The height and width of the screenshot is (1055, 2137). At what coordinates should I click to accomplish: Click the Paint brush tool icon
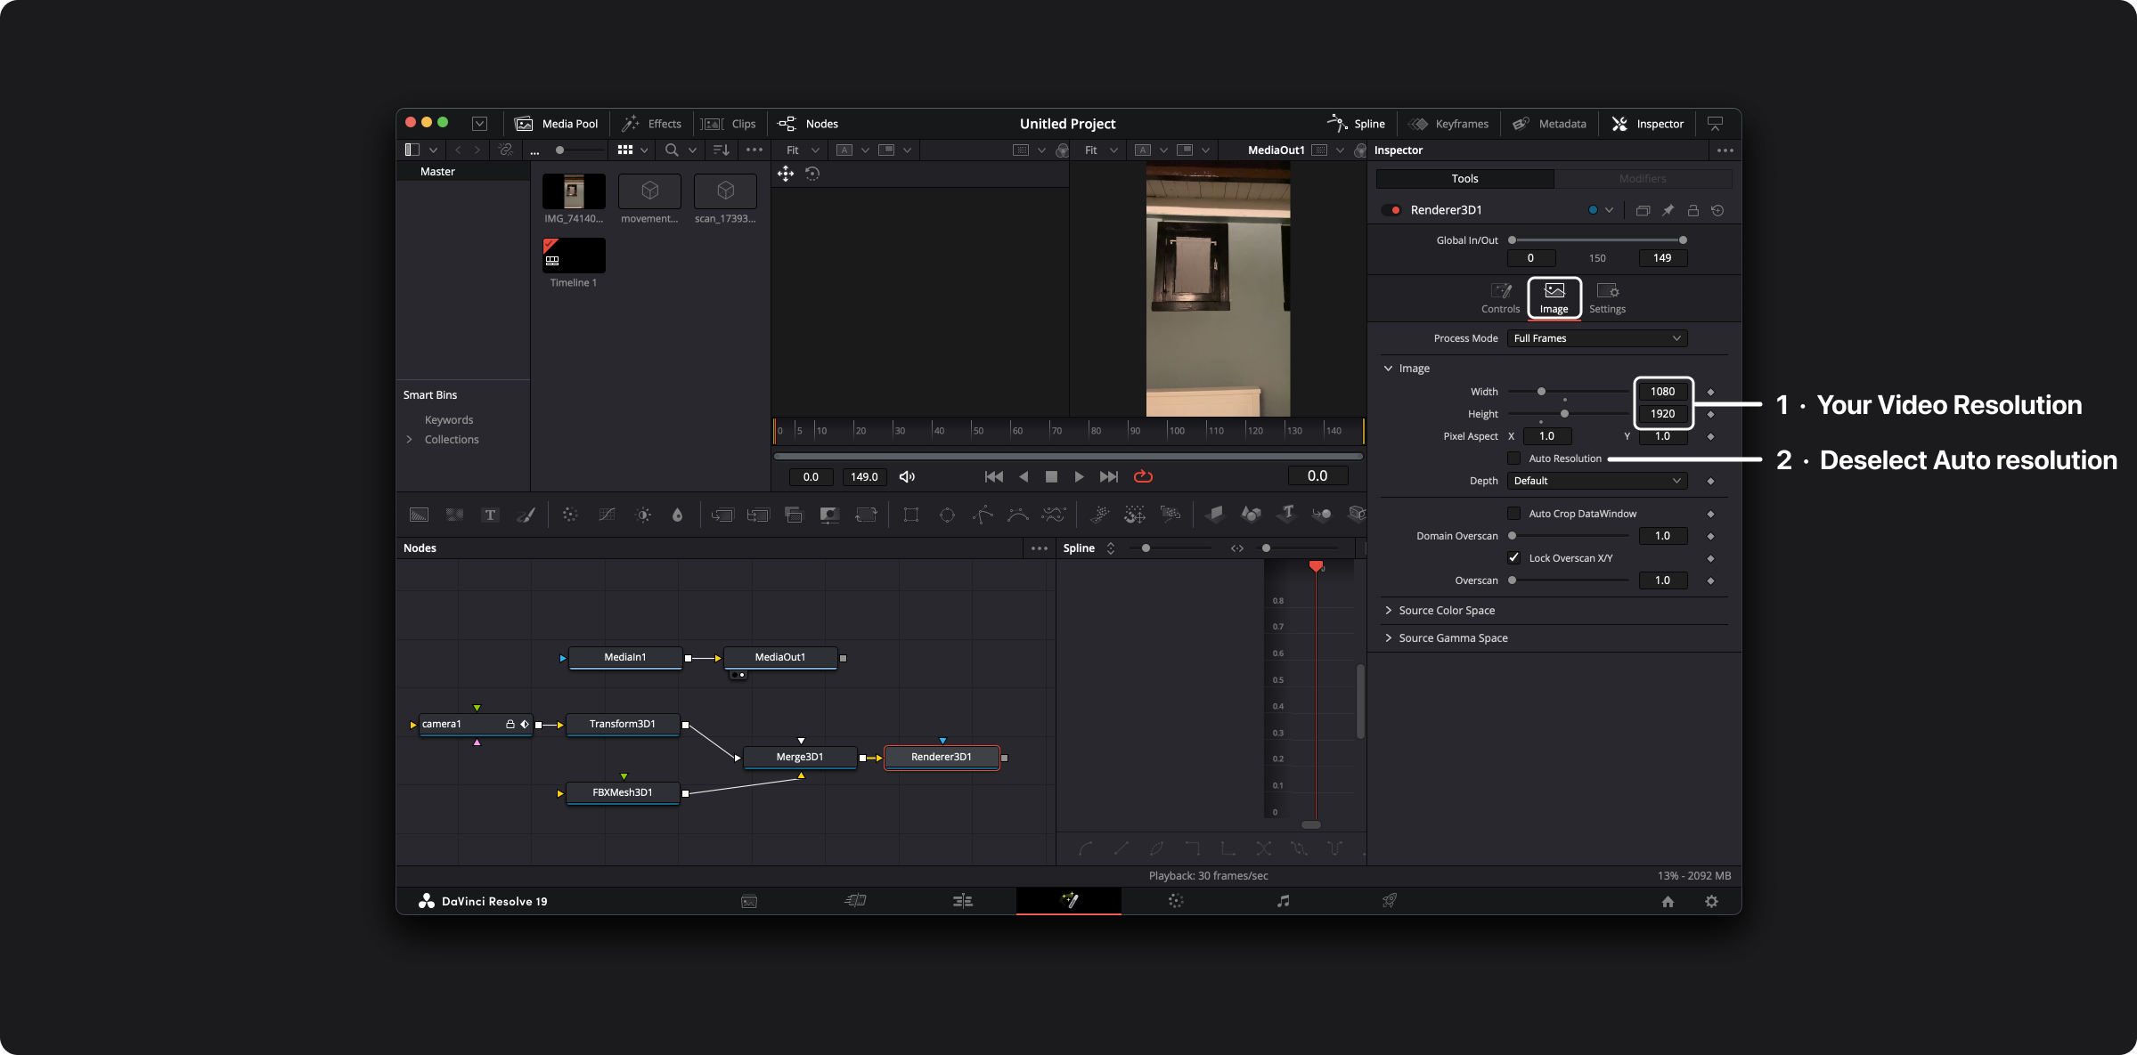click(526, 515)
